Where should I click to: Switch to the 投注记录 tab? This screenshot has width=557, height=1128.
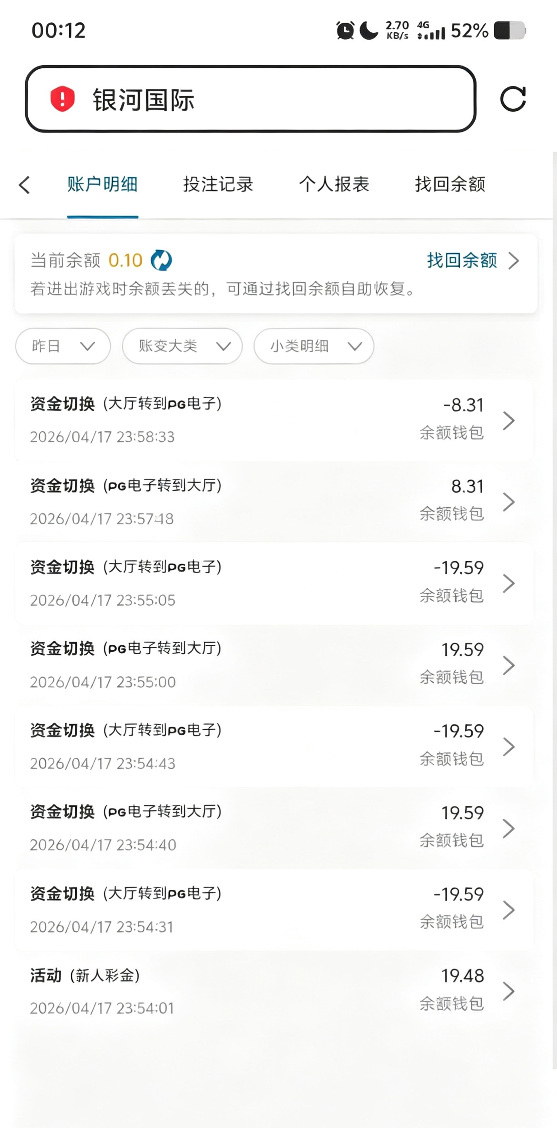218,184
